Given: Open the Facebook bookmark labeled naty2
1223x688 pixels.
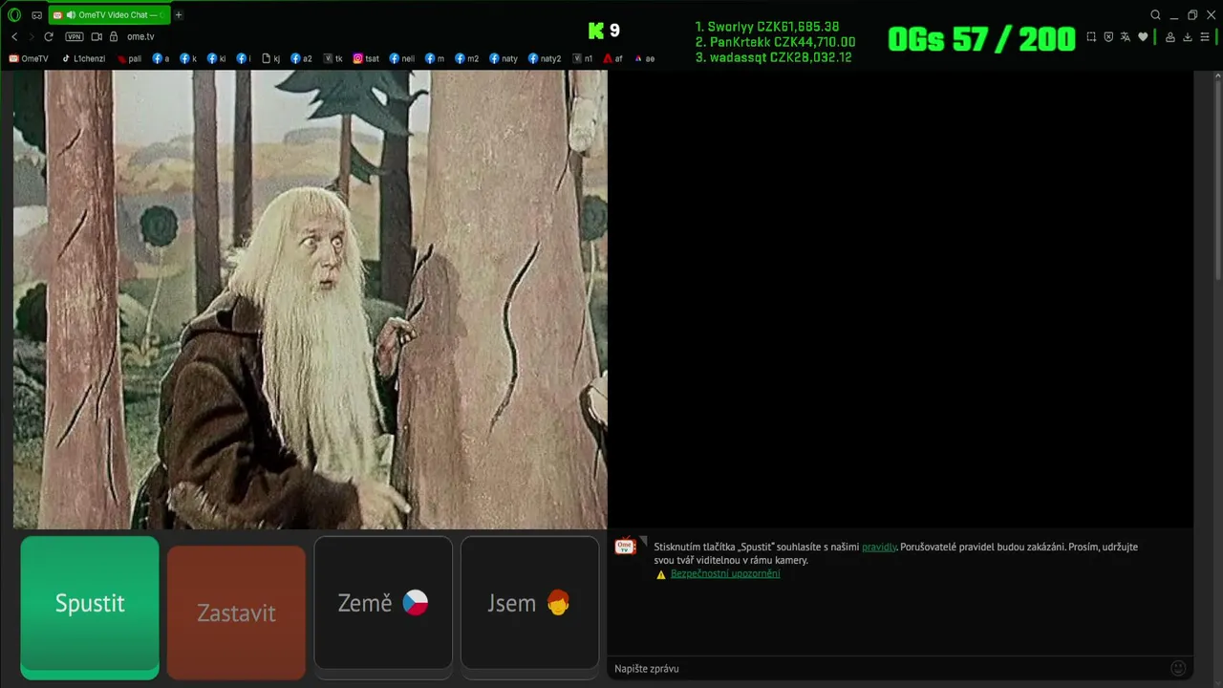Looking at the screenshot, I should [x=545, y=58].
